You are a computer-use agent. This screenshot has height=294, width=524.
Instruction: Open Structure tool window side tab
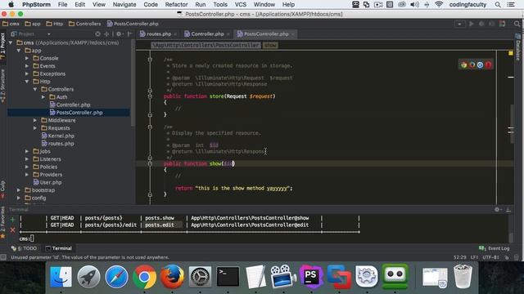coord(3,85)
